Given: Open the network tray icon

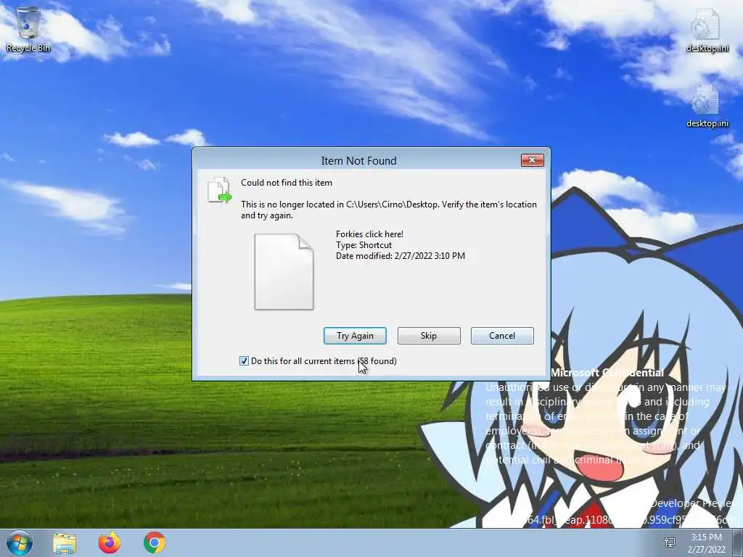Looking at the screenshot, I should [x=670, y=542].
